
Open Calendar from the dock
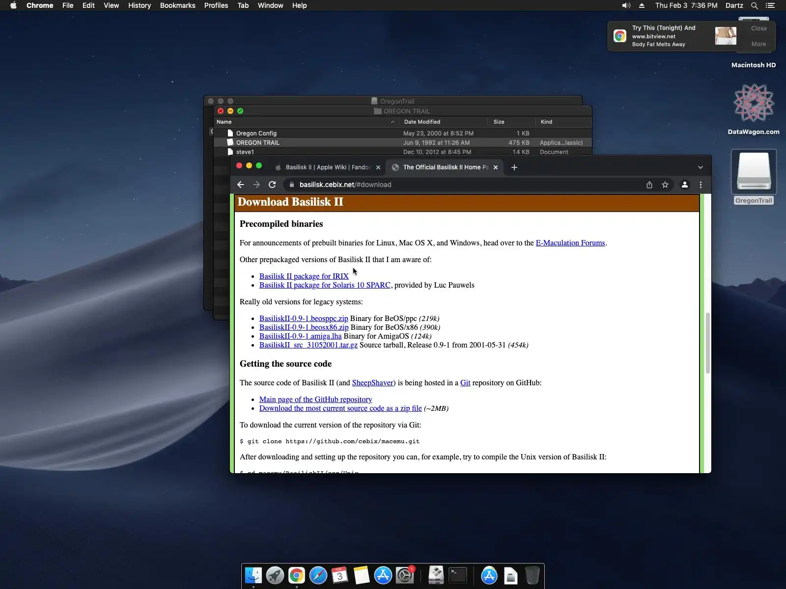click(340, 575)
